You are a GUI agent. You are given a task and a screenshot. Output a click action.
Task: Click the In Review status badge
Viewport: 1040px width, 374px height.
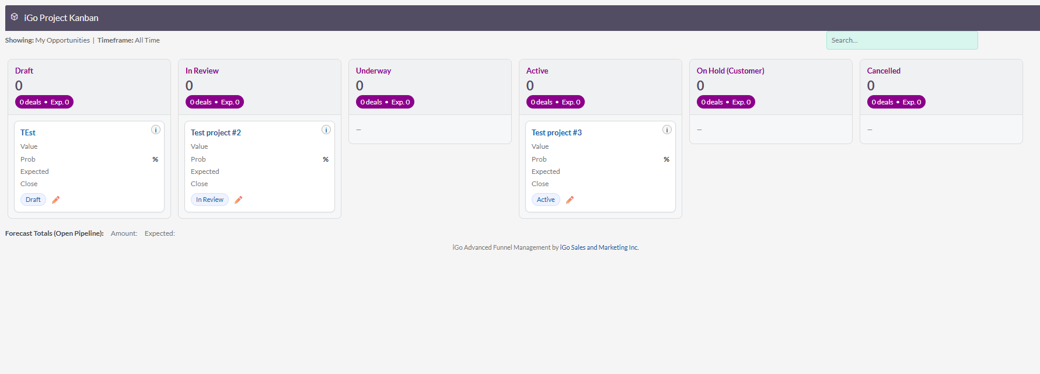pos(210,200)
